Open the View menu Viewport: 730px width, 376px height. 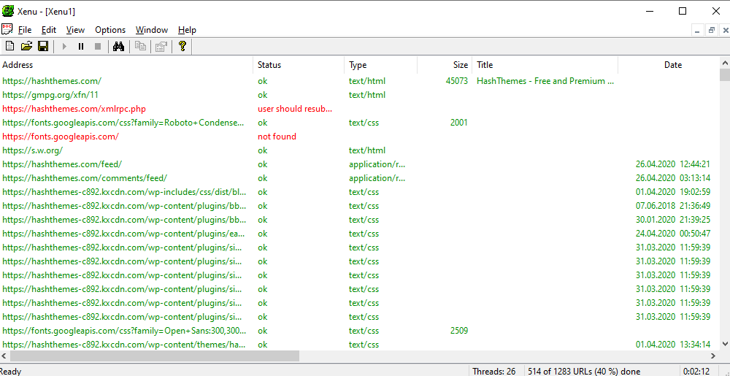[x=75, y=30]
